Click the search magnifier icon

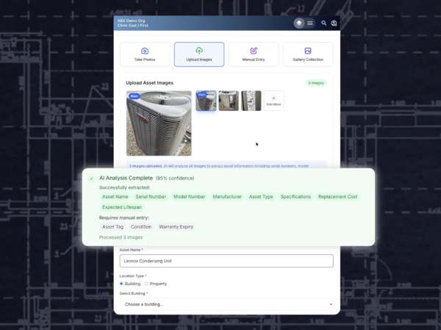(324, 23)
